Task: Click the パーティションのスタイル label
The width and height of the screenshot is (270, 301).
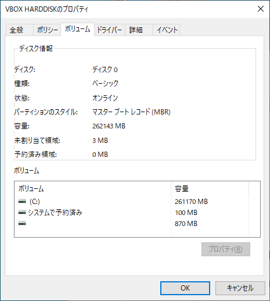Action: 46,112
